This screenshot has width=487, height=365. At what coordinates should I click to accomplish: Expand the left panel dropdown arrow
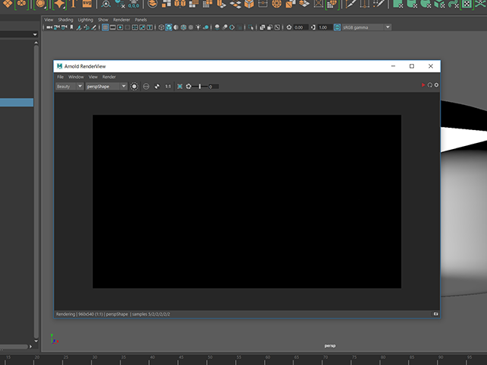coord(35,34)
